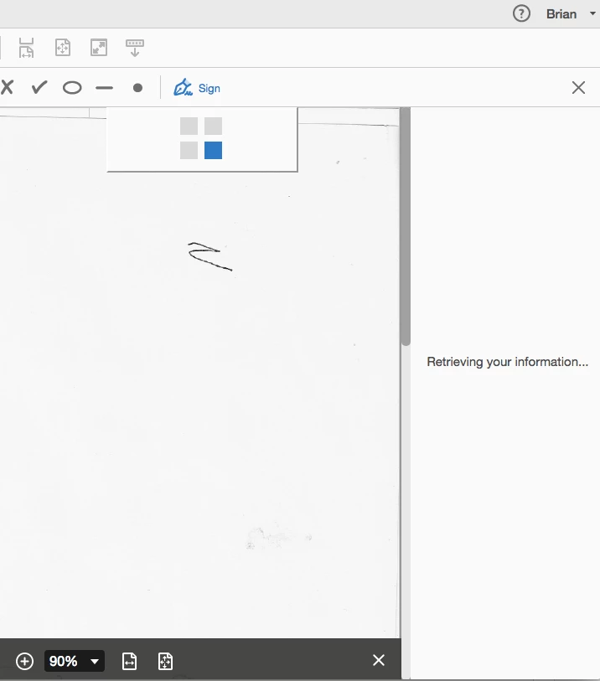This screenshot has width=600, height=681.
Task: Click fit to page icon in bottom bar
Action: click(165, 662)
